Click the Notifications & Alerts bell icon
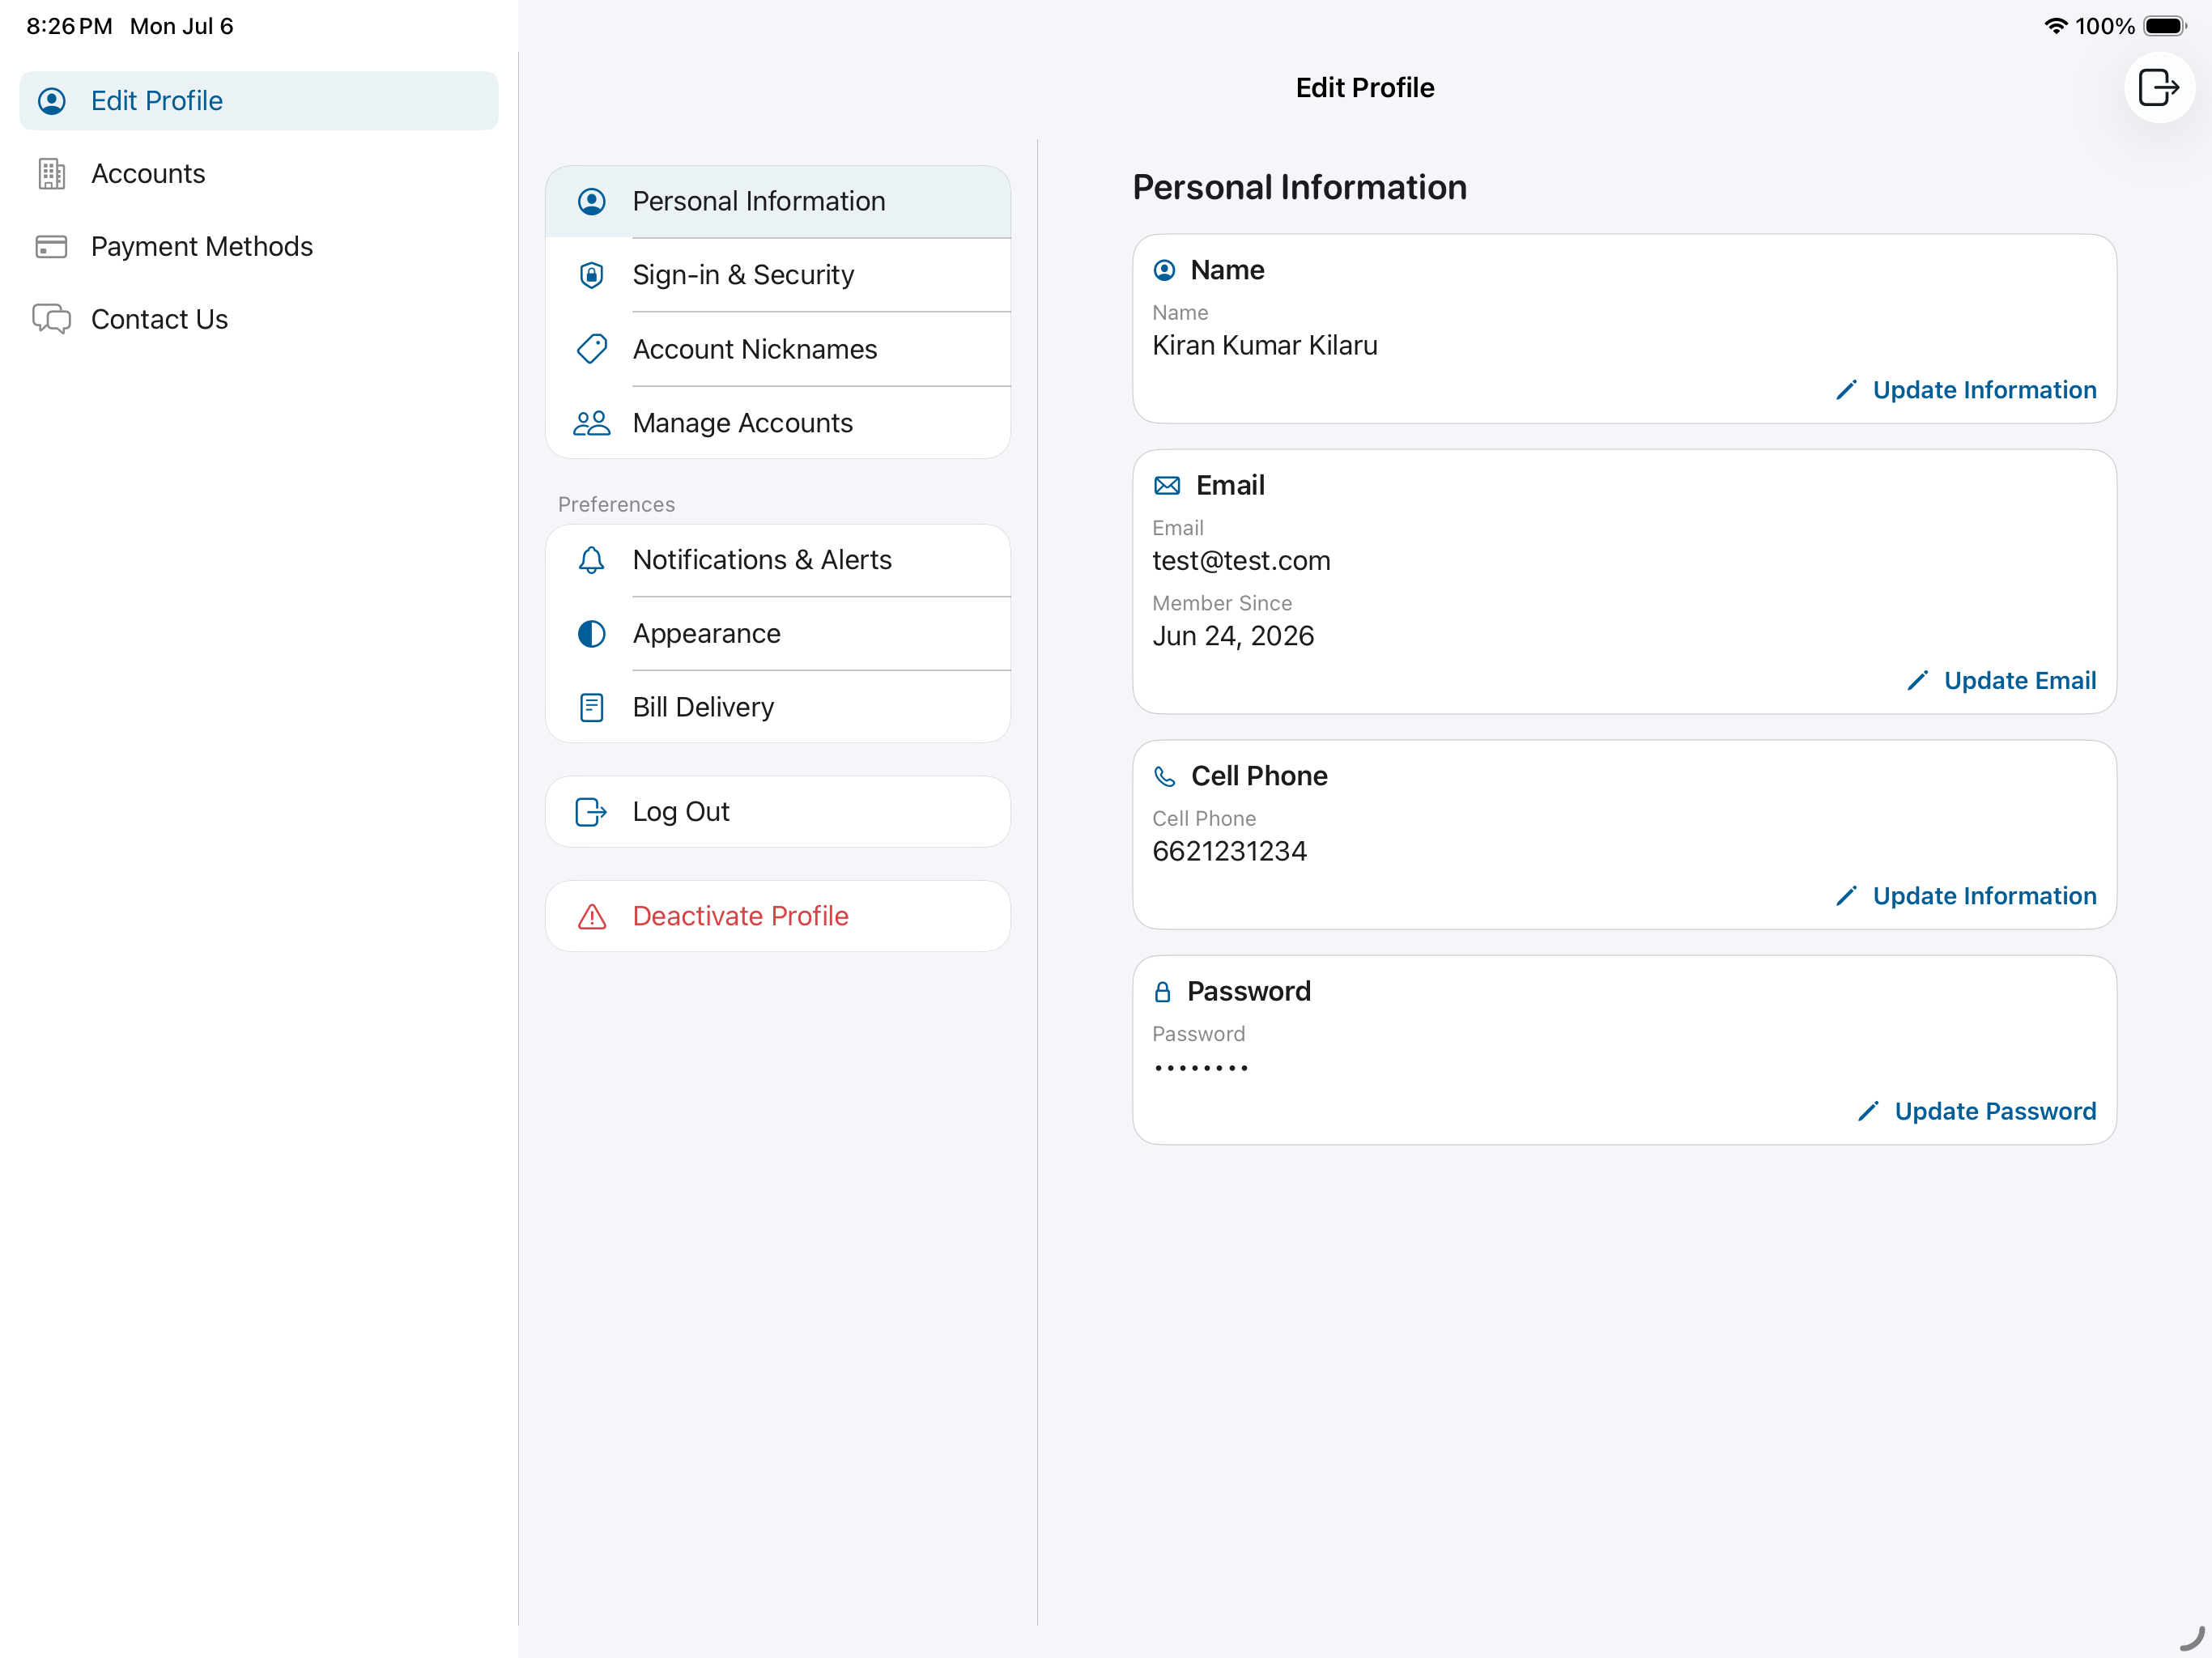 [x=592, y=560]
